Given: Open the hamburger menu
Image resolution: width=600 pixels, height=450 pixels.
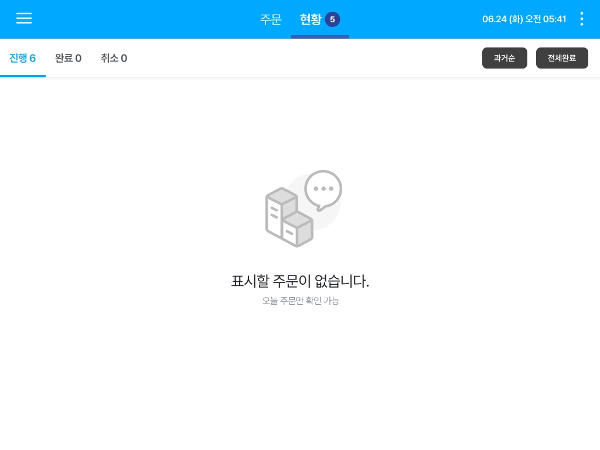Looking at the screenshot, I should [23, 18].
